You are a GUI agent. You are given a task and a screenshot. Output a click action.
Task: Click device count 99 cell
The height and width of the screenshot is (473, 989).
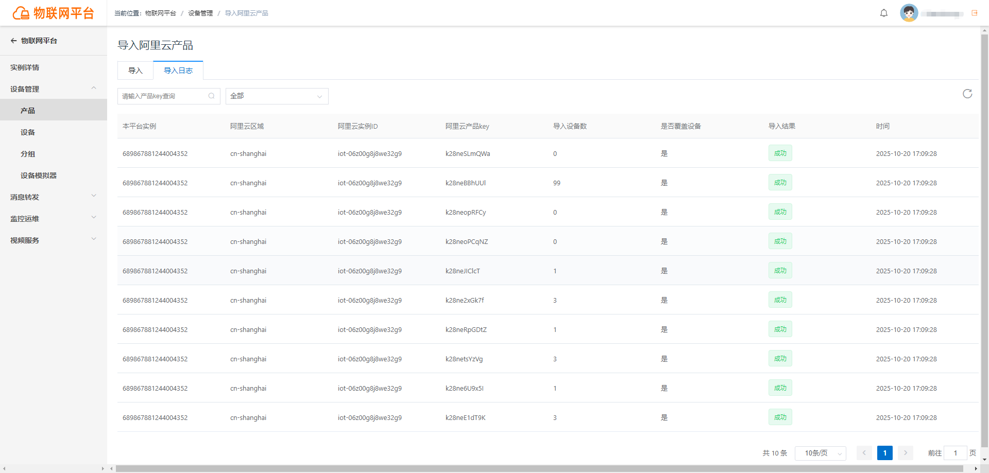point(557,183)
